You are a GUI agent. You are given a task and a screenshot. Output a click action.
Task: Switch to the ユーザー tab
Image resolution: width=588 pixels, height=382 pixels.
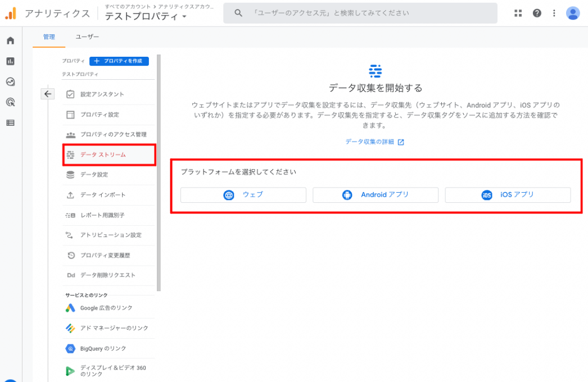coord(87,37)
